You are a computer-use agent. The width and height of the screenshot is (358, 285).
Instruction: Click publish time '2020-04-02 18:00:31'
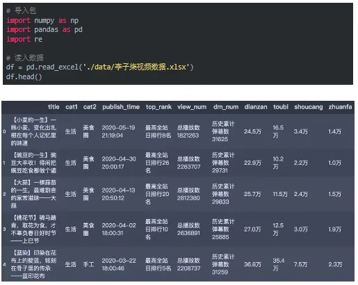(x=119, y=229)
